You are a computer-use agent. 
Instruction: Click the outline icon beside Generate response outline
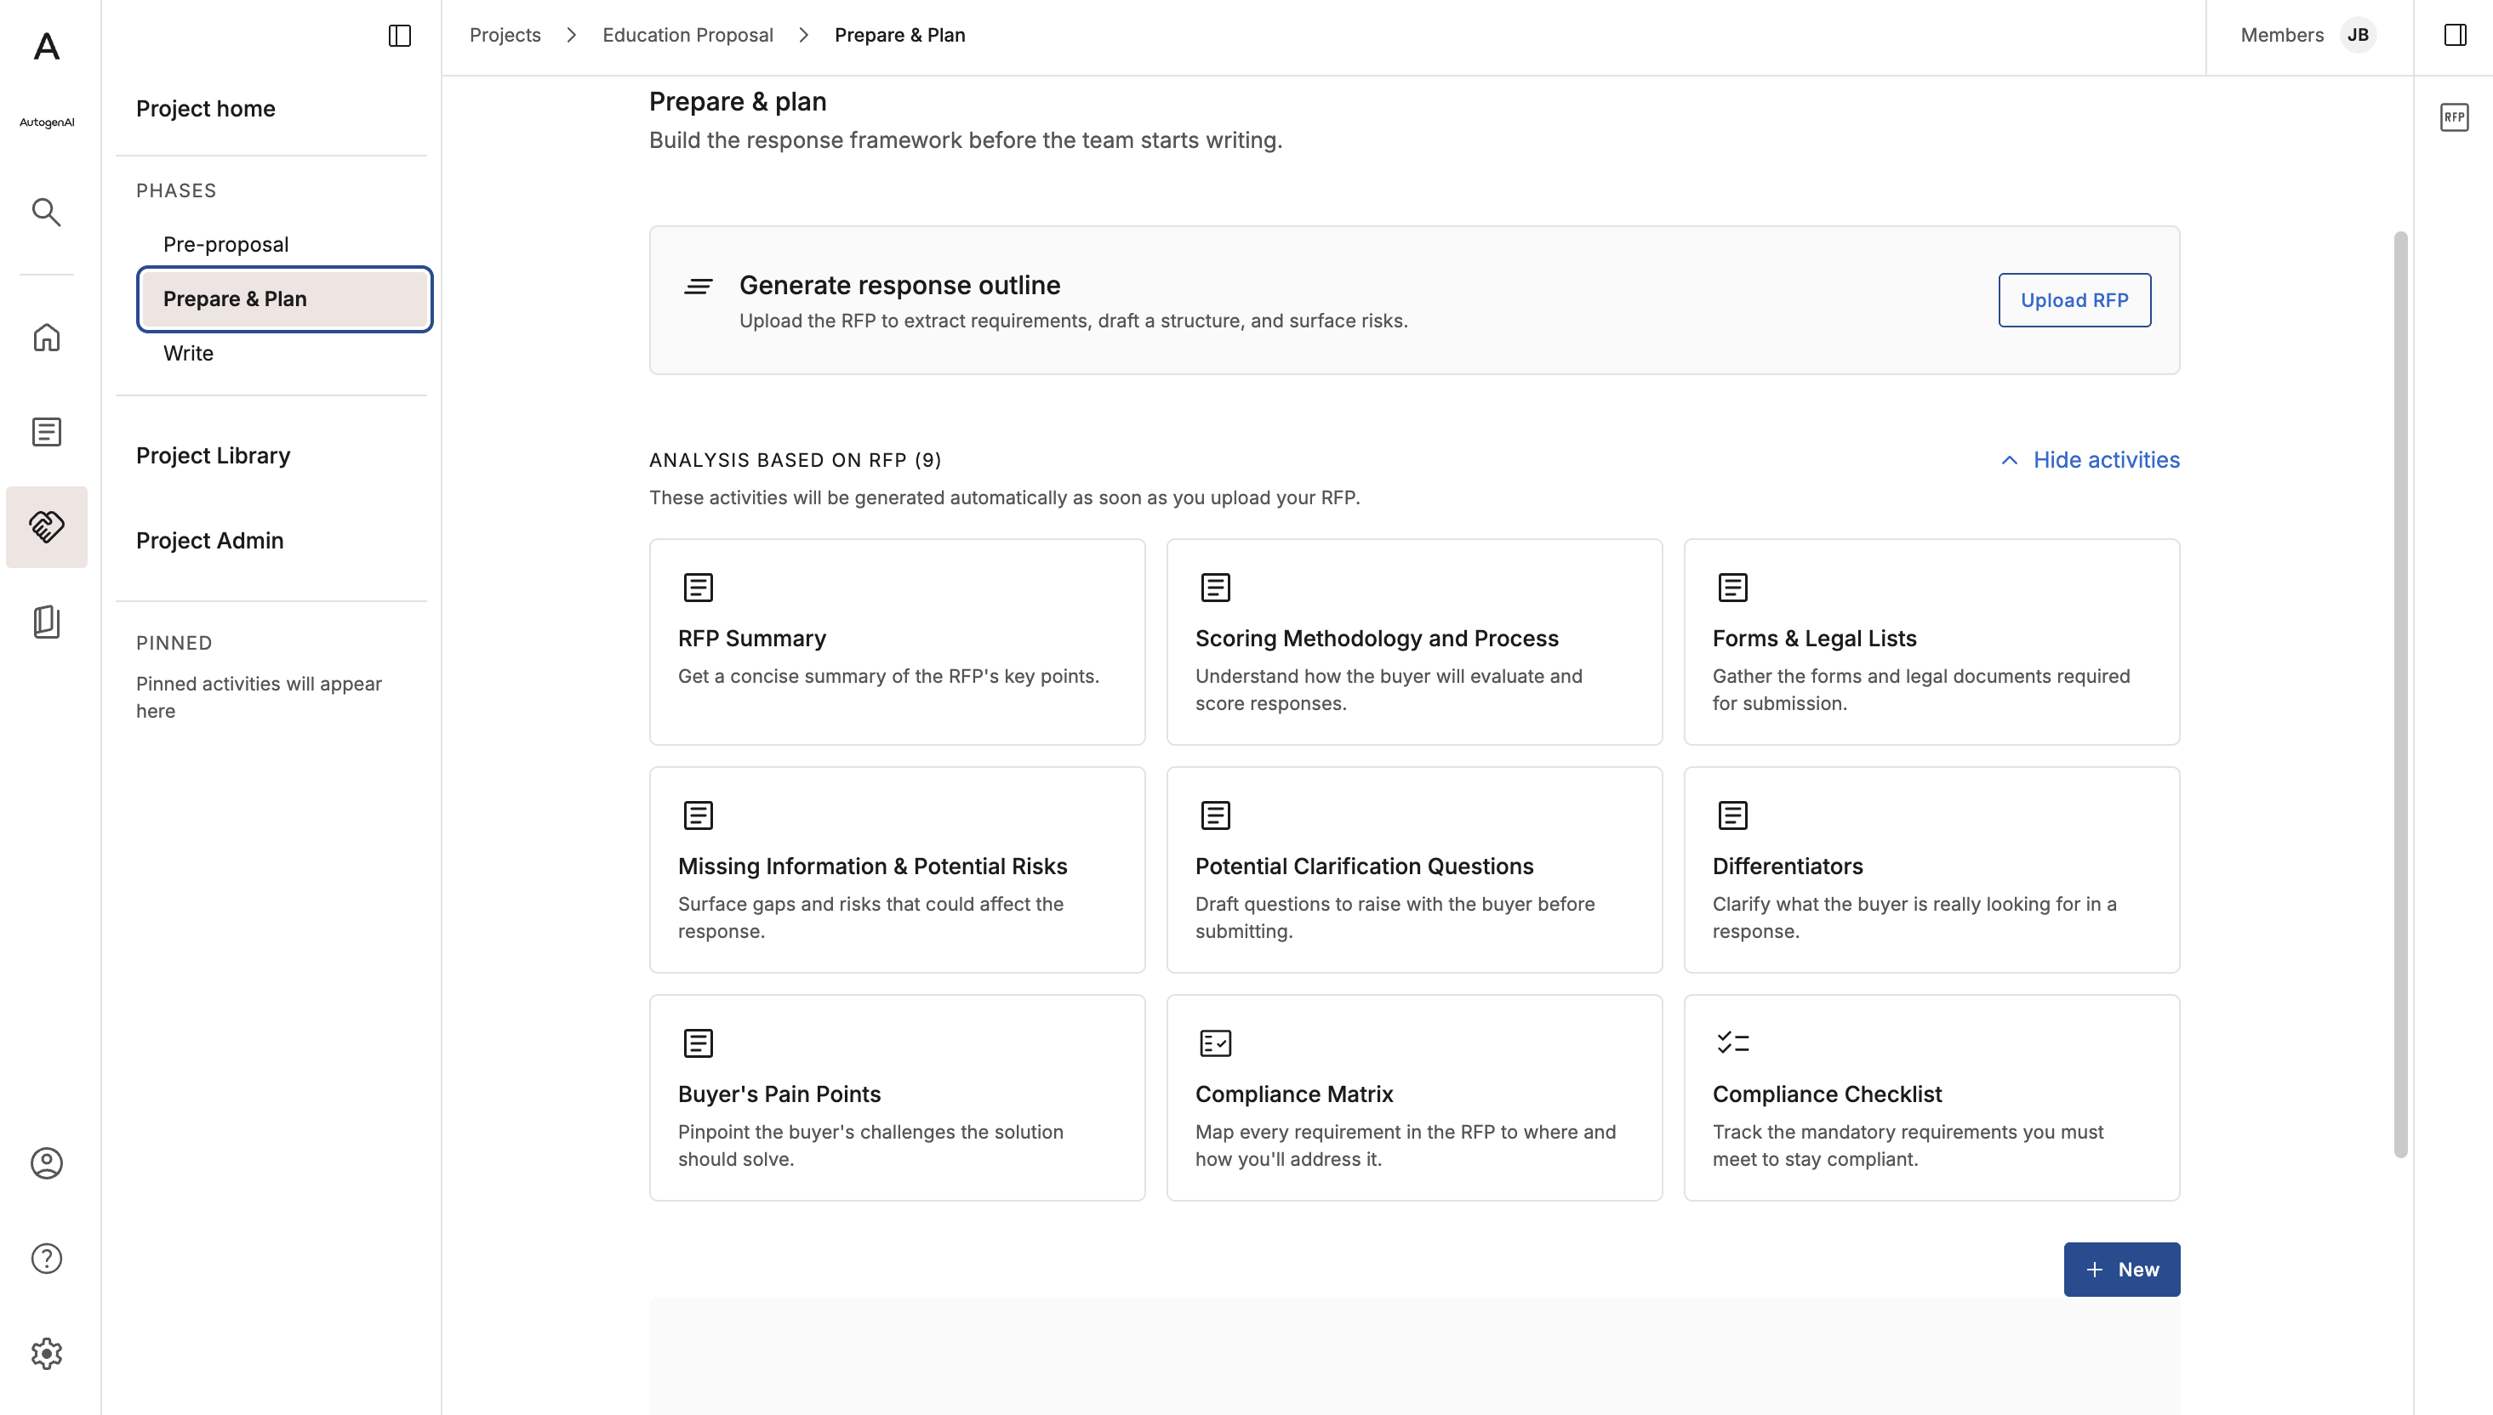(698, 286)
